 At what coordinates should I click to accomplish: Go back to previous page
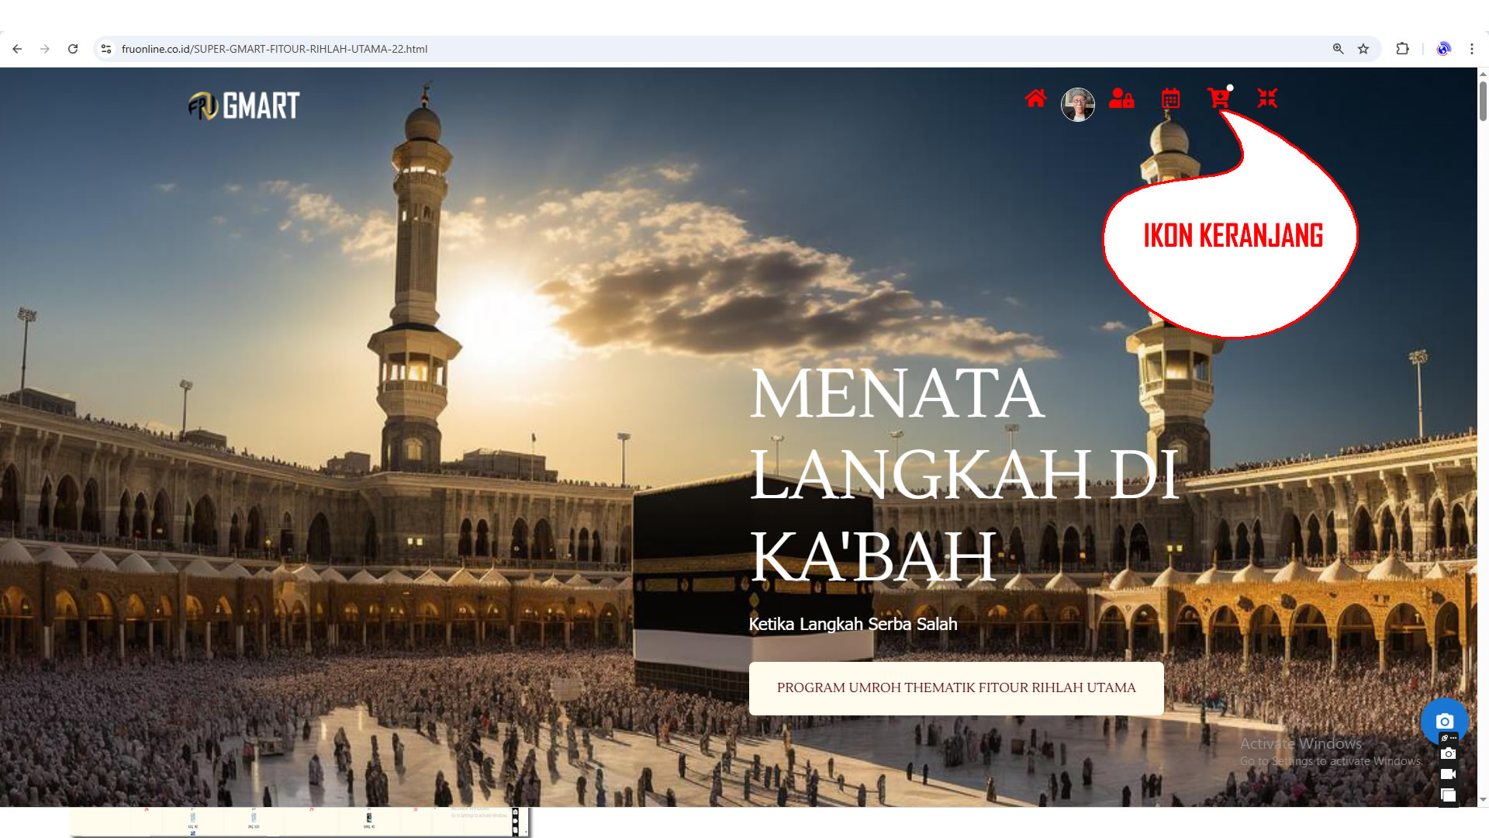[x=17, y=49]
